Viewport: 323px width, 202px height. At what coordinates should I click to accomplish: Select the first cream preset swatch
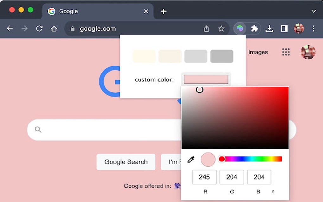(144, 56)
